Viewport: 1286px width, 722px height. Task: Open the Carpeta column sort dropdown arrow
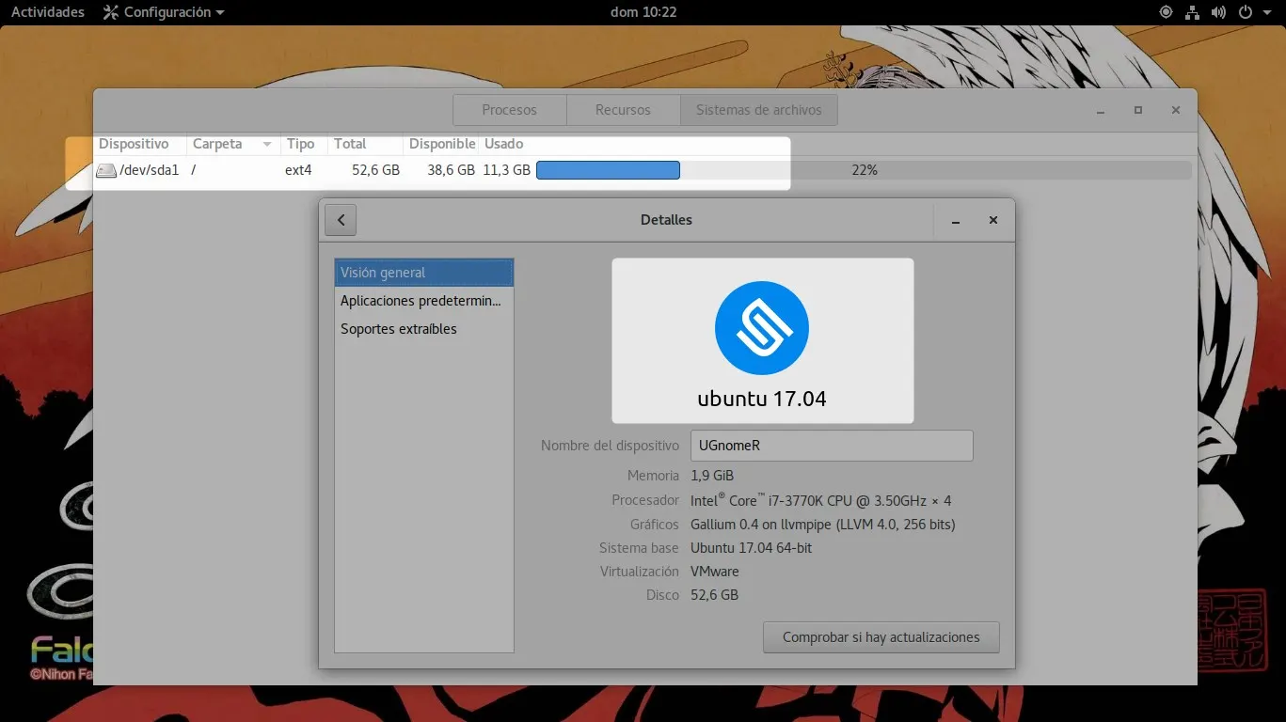point(268,144)
